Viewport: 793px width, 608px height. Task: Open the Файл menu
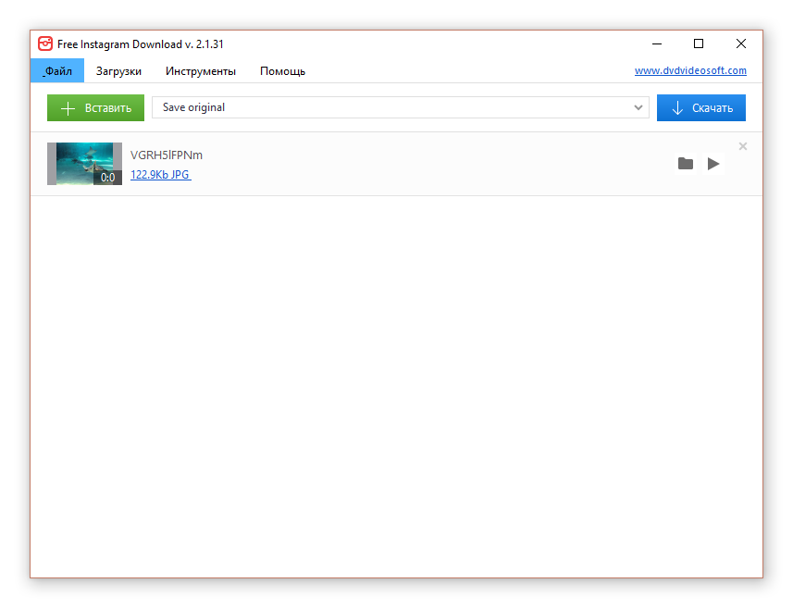pos(57,71)
